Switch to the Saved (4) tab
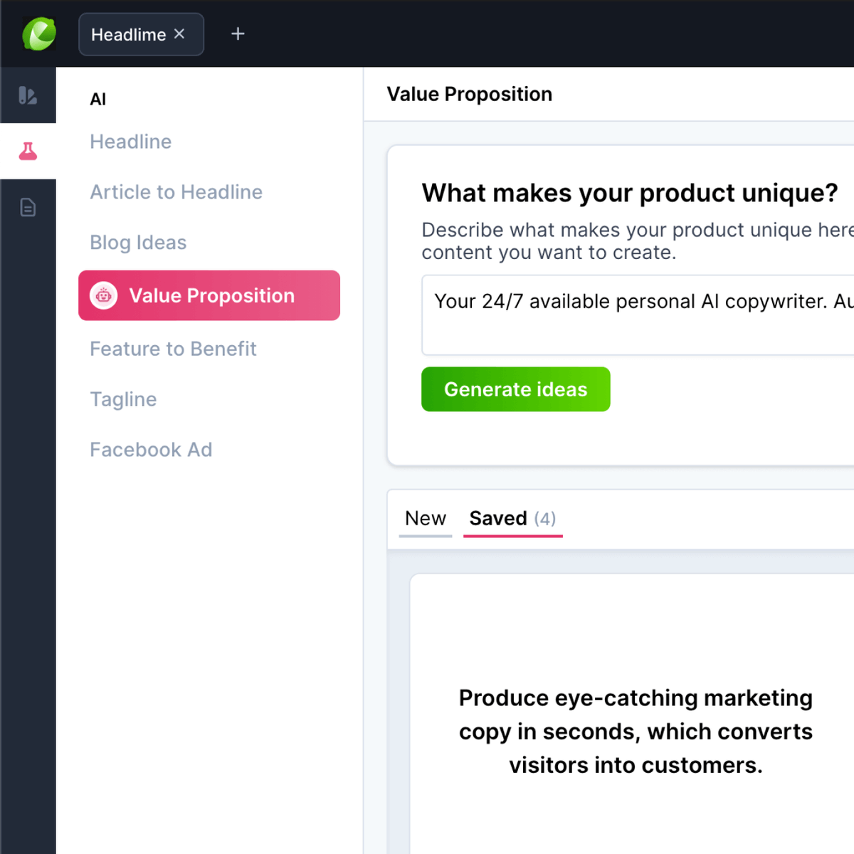854x854 pixels. [x=513, y=519]
